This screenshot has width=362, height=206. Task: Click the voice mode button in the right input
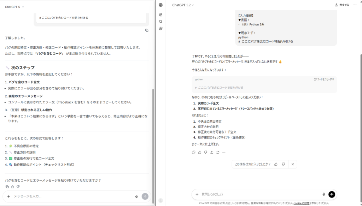click(332, 194)
